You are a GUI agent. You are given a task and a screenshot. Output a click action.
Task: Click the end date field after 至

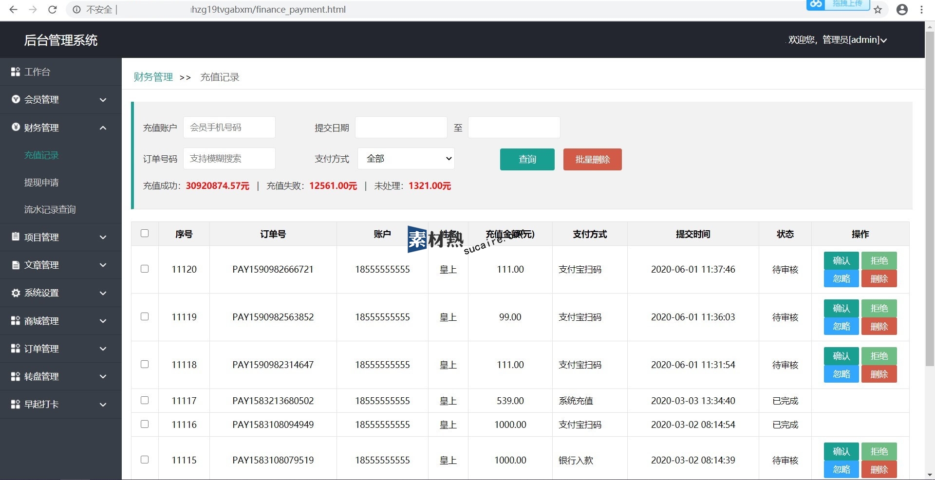coord(514,127)
